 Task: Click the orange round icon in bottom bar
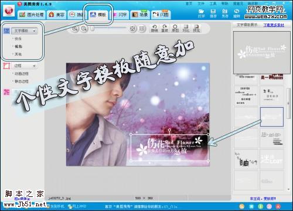tap(242, 206)
